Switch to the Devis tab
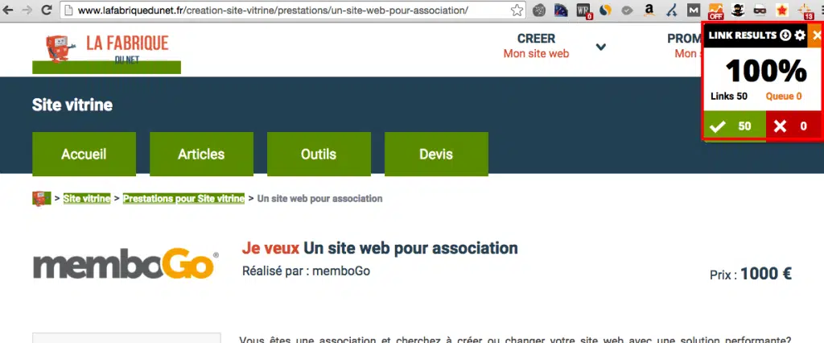 (x=436, y=154)
